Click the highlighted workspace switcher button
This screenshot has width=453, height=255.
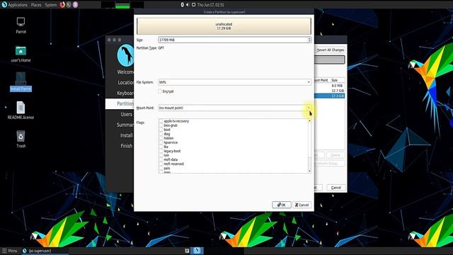pyautogui.click(x=197, y=250)
